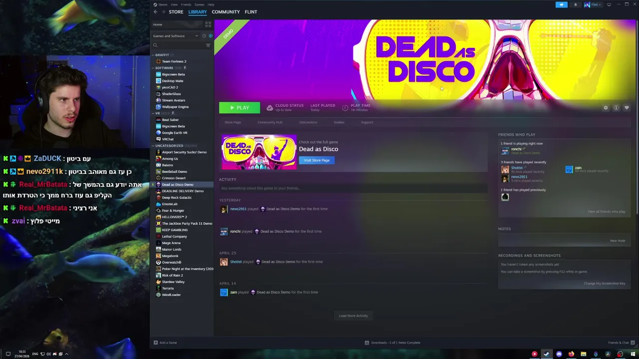Open Downloads status at bottom

click(x=392, y=343)
